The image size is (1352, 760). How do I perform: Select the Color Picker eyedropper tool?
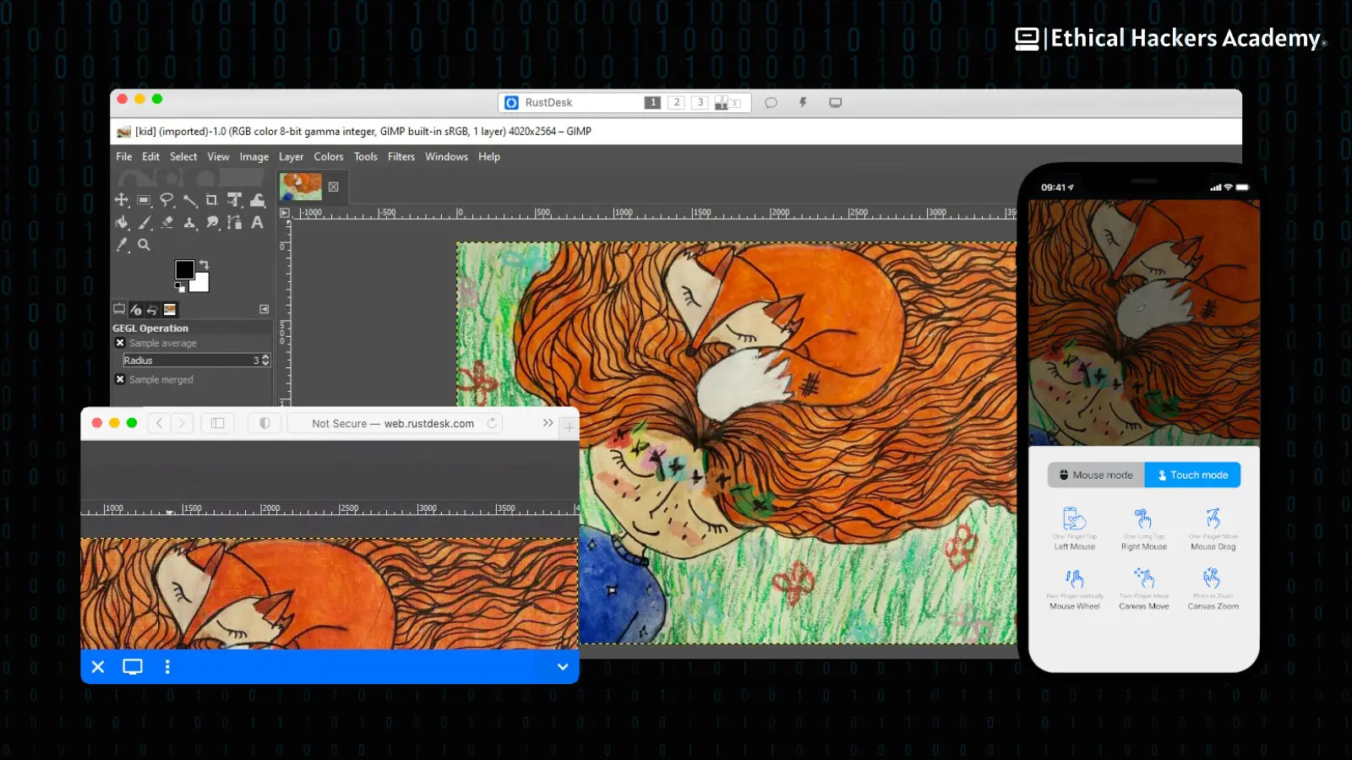[122, 245]
